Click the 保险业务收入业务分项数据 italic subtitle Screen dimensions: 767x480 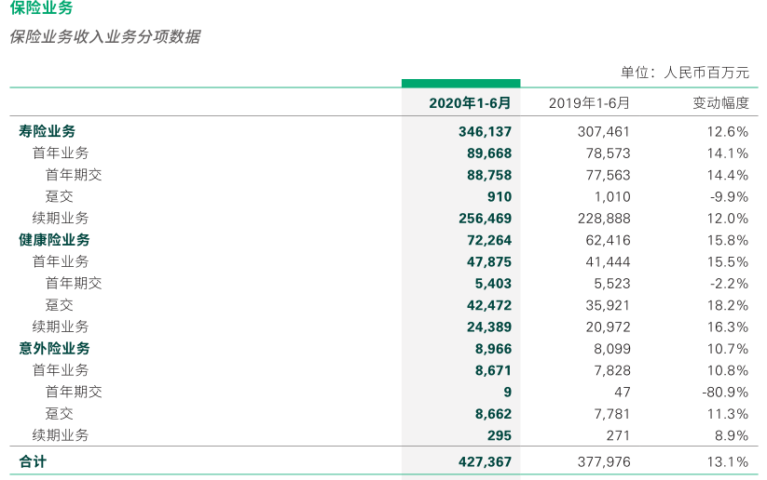click(x=105, y=36)
